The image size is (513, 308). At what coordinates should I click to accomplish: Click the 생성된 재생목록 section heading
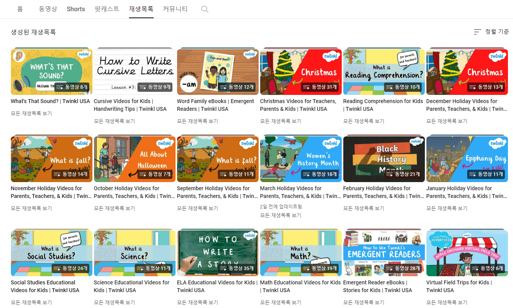(x=33, y=32)
